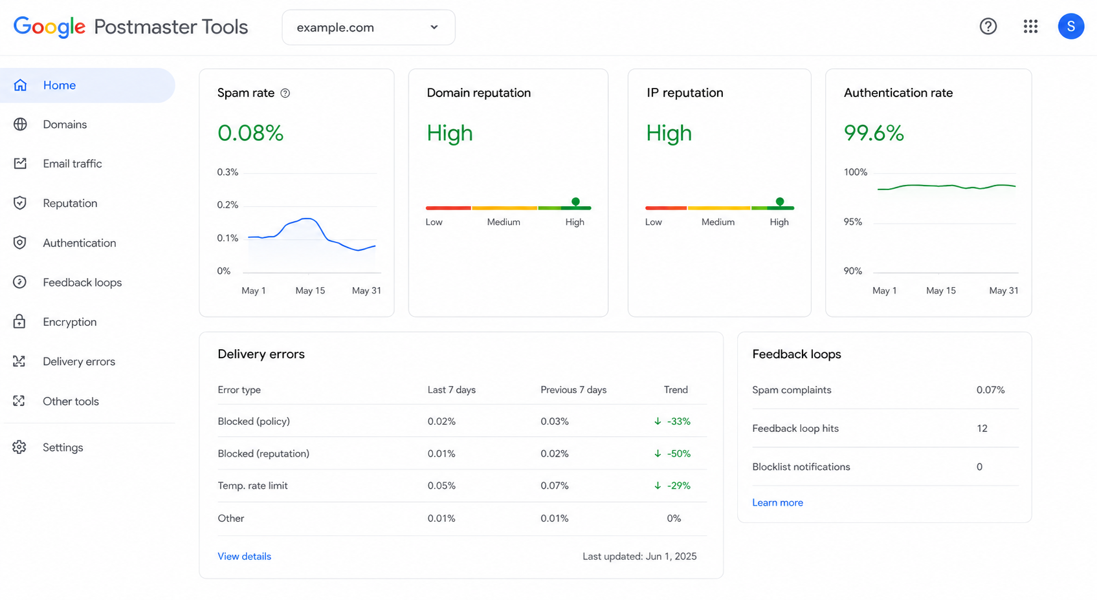This screenshot has width=1097, height=600.
Task: Click the Blocked (policy) trend down arrow
Action: click(658, 422)
